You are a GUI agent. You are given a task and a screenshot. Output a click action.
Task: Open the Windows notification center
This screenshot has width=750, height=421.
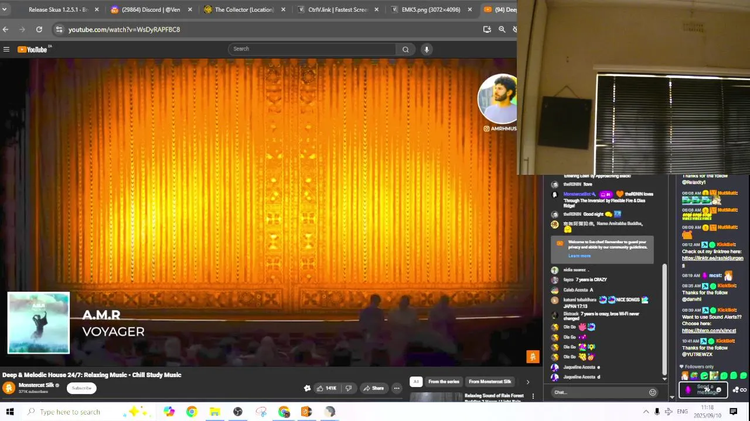click(x=733, y=412)
